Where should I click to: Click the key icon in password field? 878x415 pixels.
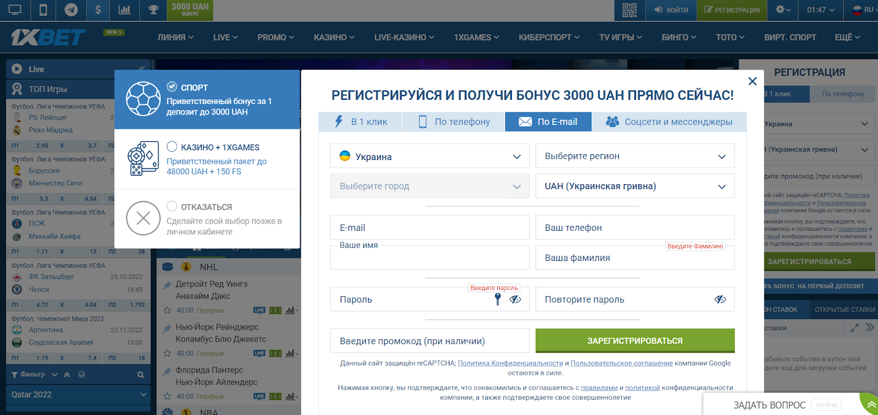(x=498, y=299)
